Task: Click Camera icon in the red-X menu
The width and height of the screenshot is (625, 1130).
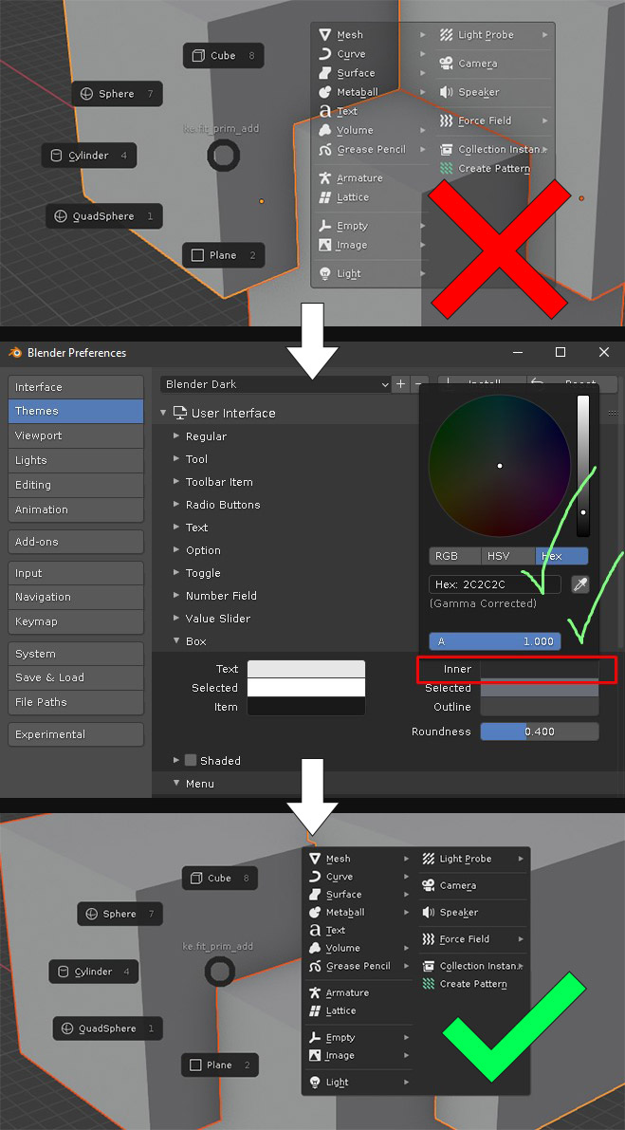Action: coord(446,64)
